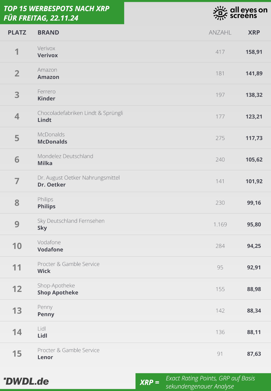Screen dimensions: 271x391
Task: Click rank number 13 for Penny
Action: pos(17,310)
